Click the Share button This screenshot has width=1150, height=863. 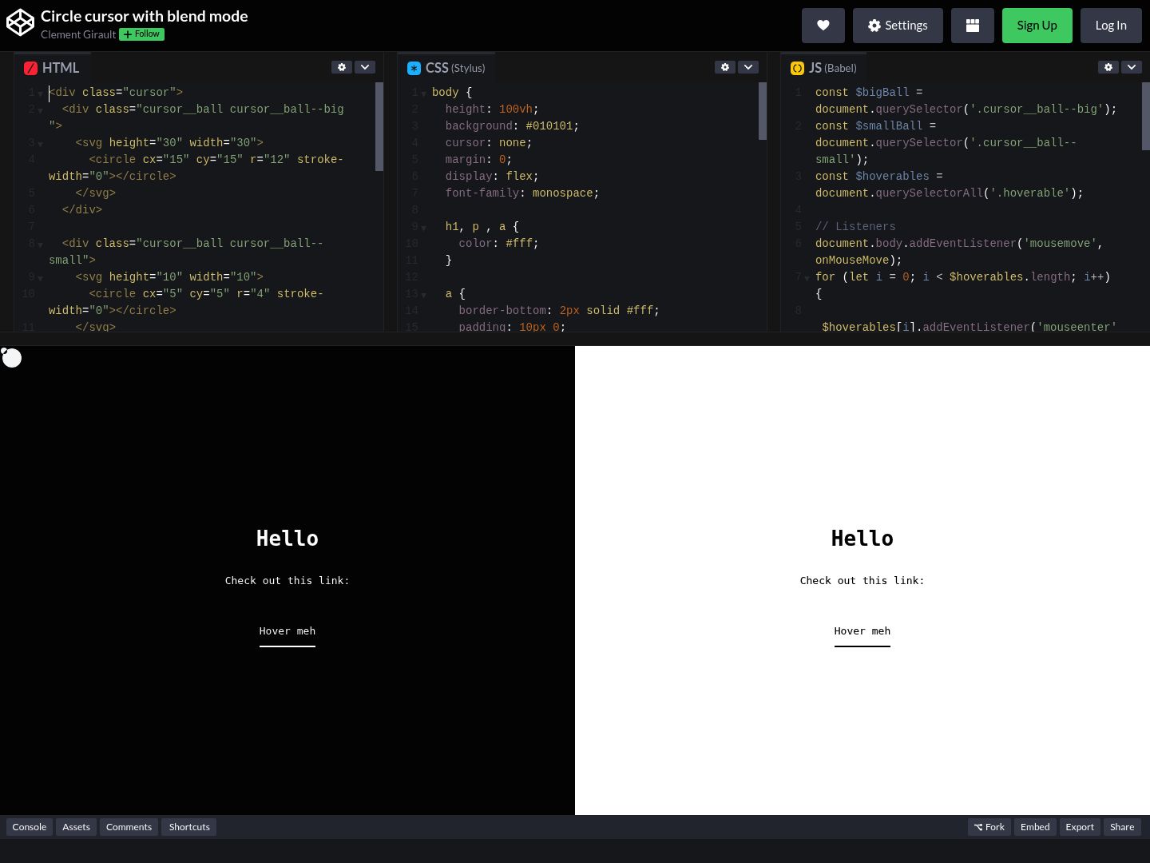(1122, 827)
